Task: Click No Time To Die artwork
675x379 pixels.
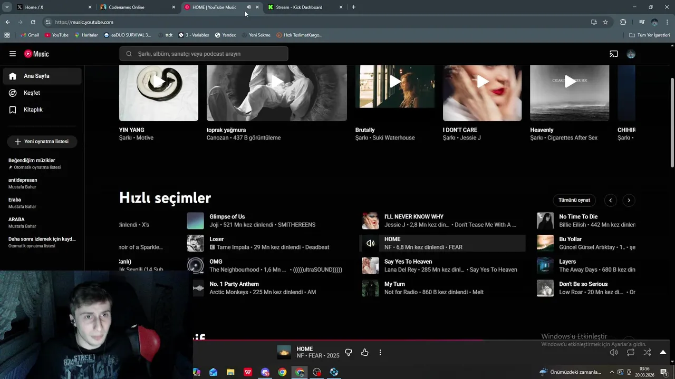Action: 545,221
